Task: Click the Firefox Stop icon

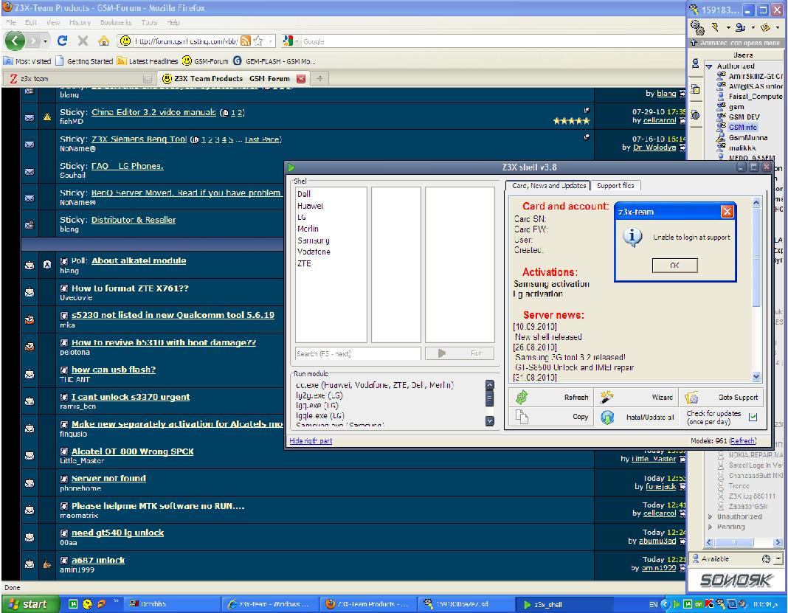Action: [83, 41]
